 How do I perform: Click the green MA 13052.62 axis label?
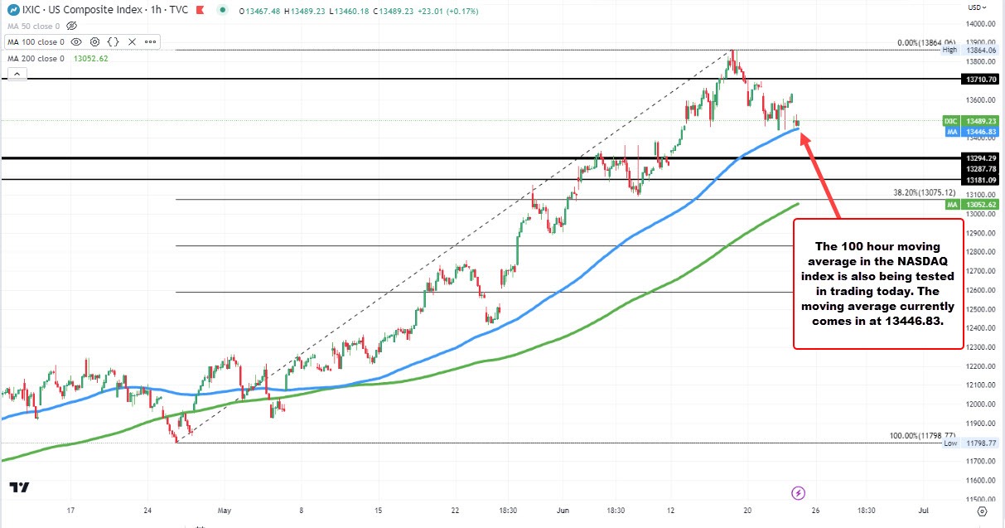coord(974,204)
